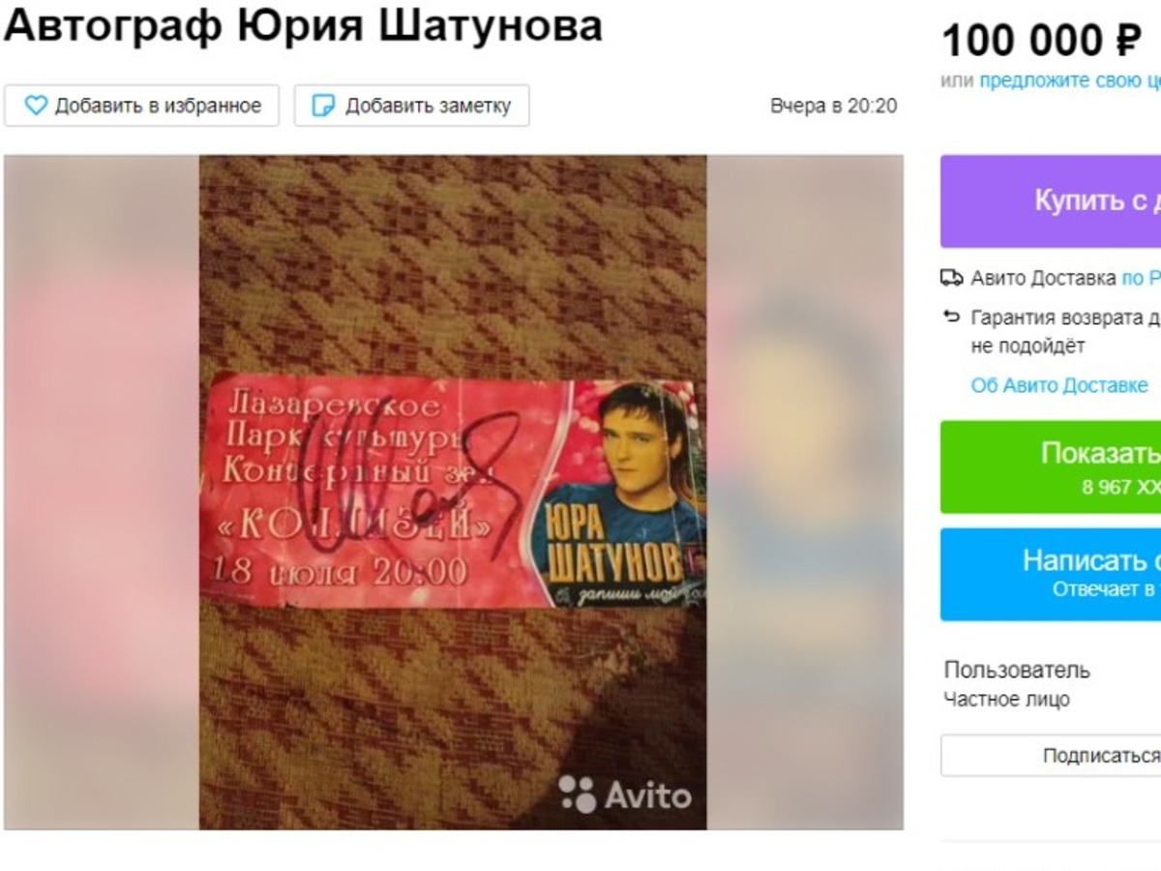Screen dimensions: 1161x871
Task: Click the Подписаться button under the seller
Action: pos(1051,755)
